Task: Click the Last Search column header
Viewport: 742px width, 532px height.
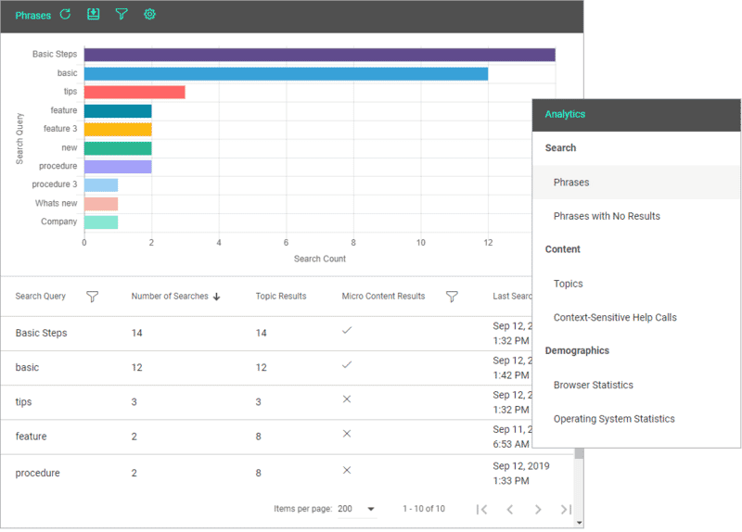Action: point(512,296)
